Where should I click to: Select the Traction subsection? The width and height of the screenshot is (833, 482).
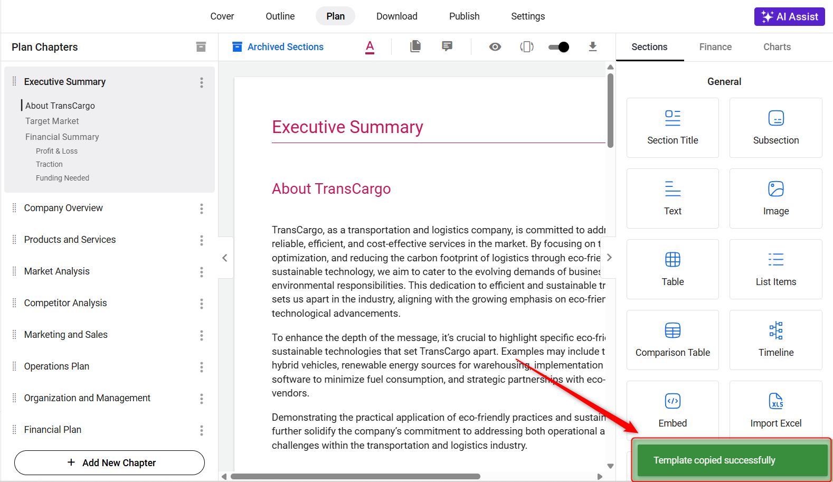point(49,164)
